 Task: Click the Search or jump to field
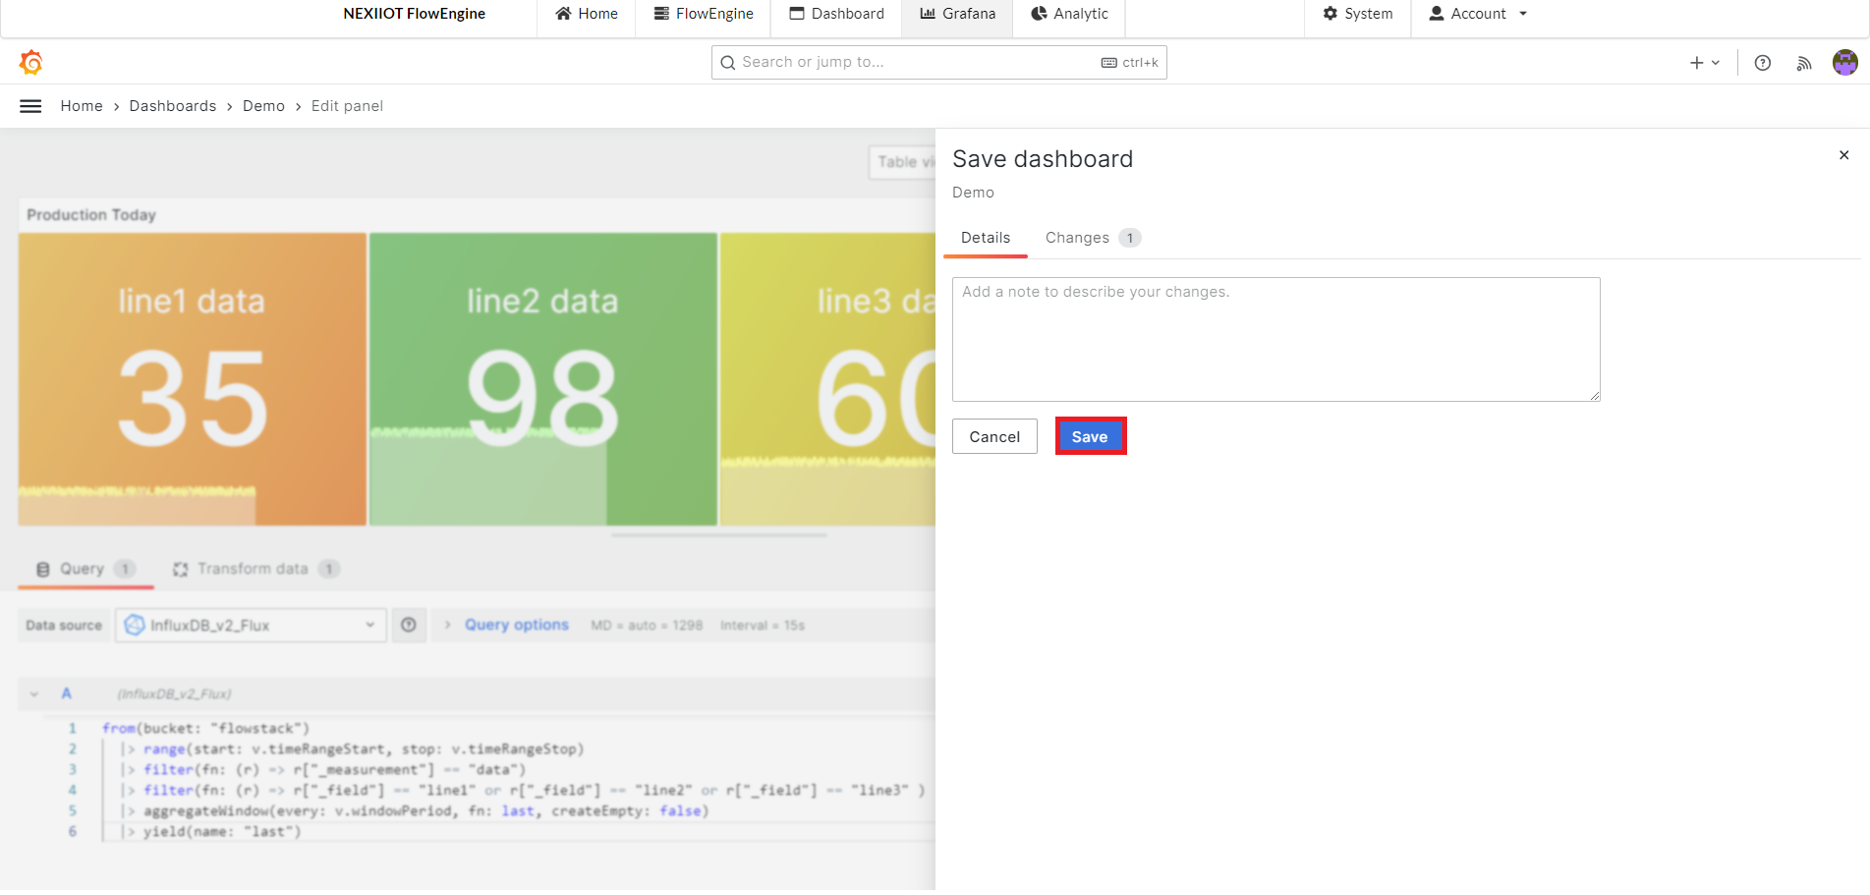[x=938, y=62]
